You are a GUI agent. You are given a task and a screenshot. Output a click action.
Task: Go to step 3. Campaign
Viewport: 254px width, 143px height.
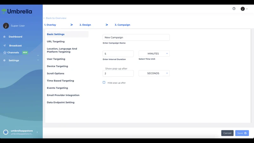point(122,25)
